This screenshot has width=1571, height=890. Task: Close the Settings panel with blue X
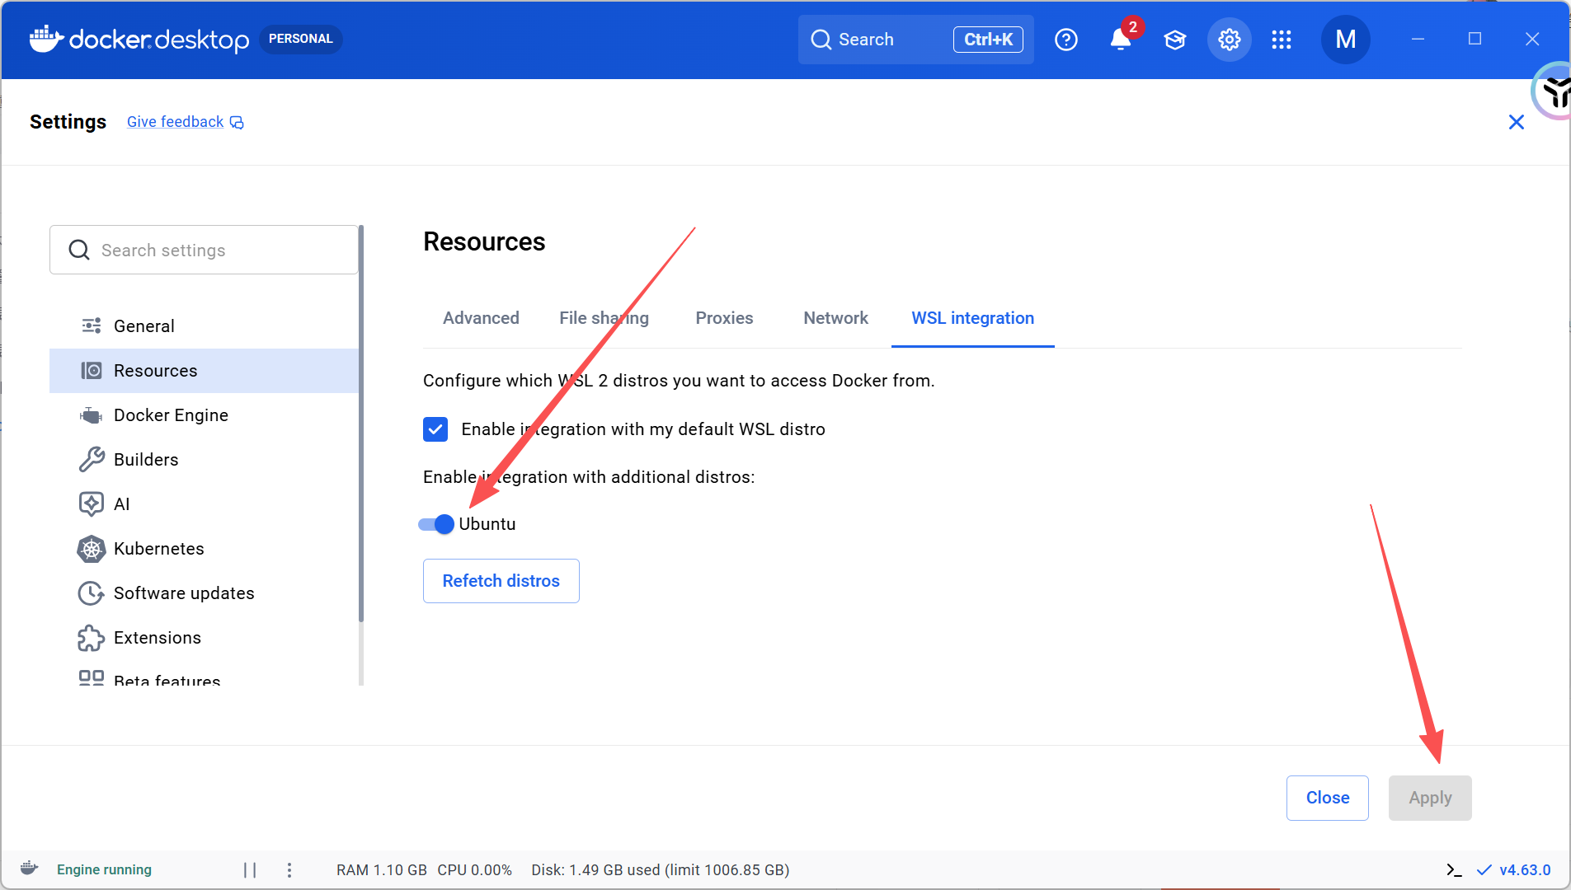click(1516, 122)
